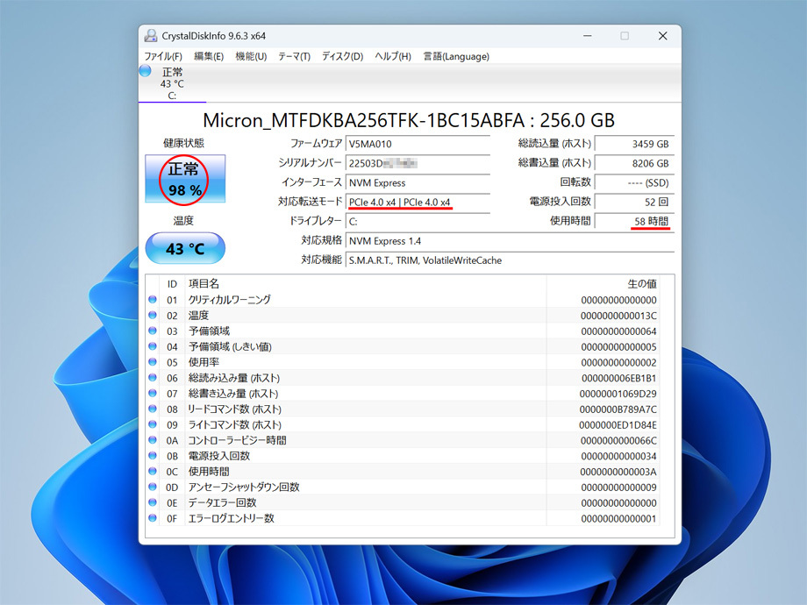This screenshot has width=807, height=605.
Task: Click raw value 0000001069D29
Action: click(x=618, y=394)
